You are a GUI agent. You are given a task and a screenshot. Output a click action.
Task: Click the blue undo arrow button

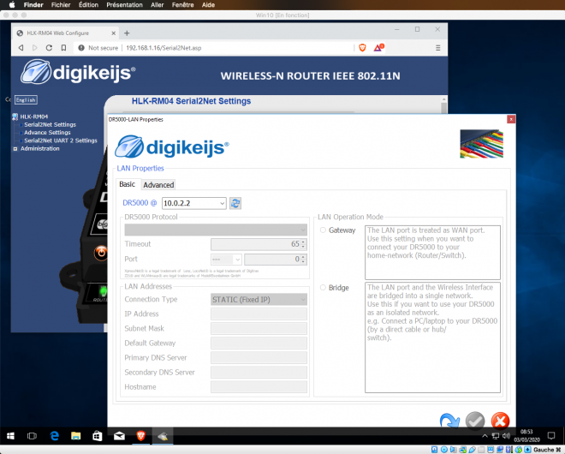pyautogui.click(x=449, y=420)
